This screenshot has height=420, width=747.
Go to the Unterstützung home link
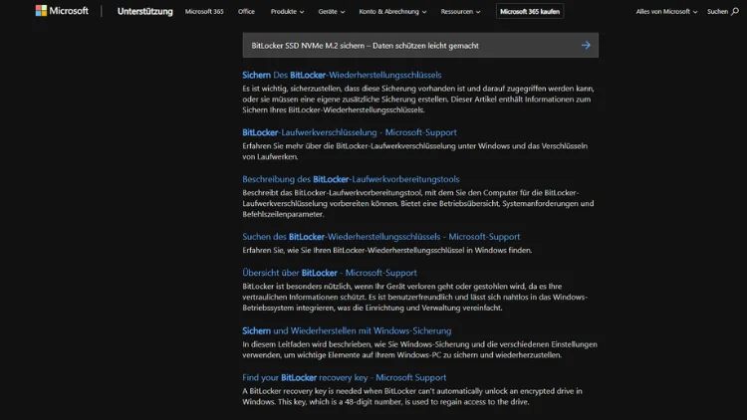(144, 12)
